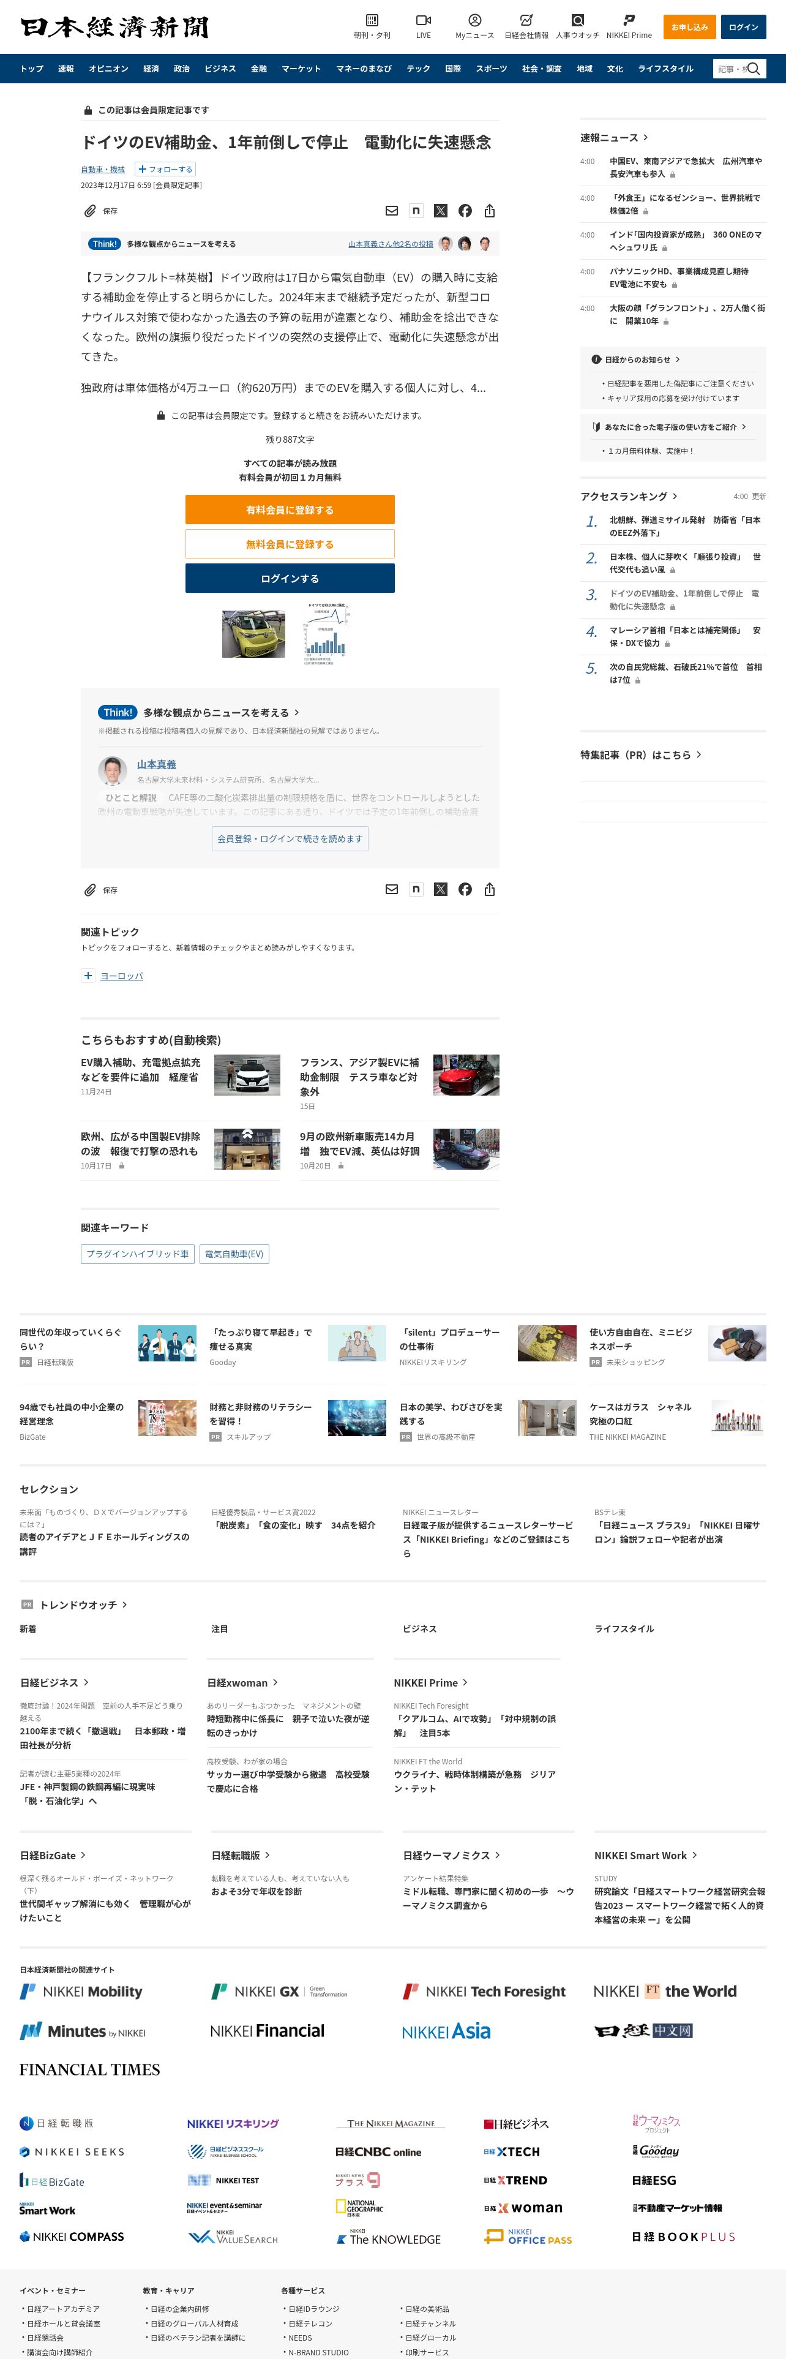The image size is (786, 2359).
Task: Select スポーツ in navigation bar
Action: tap(492, 69)
